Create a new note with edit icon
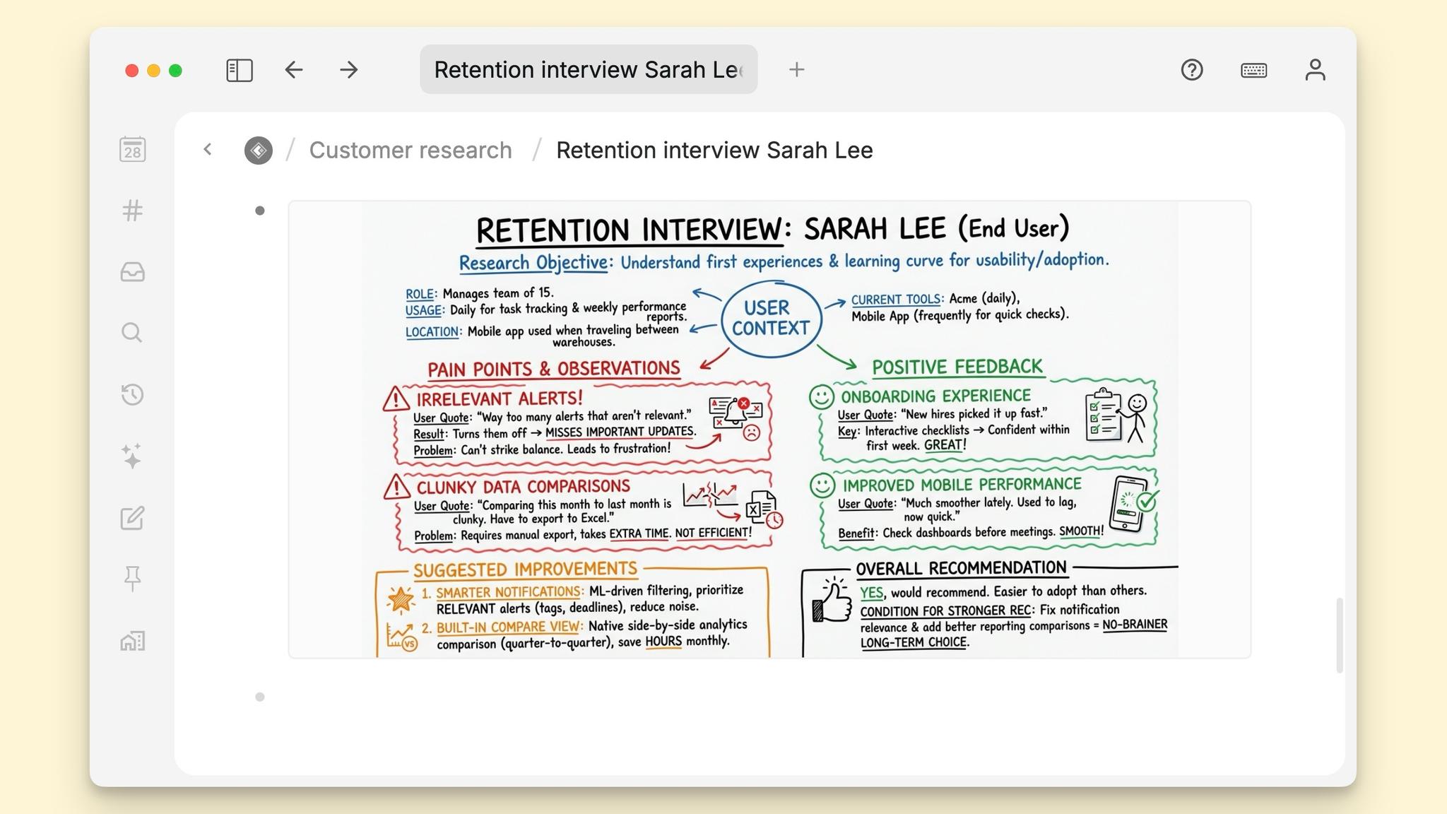Screen dimensions: 1447x814 click(132, 518)
